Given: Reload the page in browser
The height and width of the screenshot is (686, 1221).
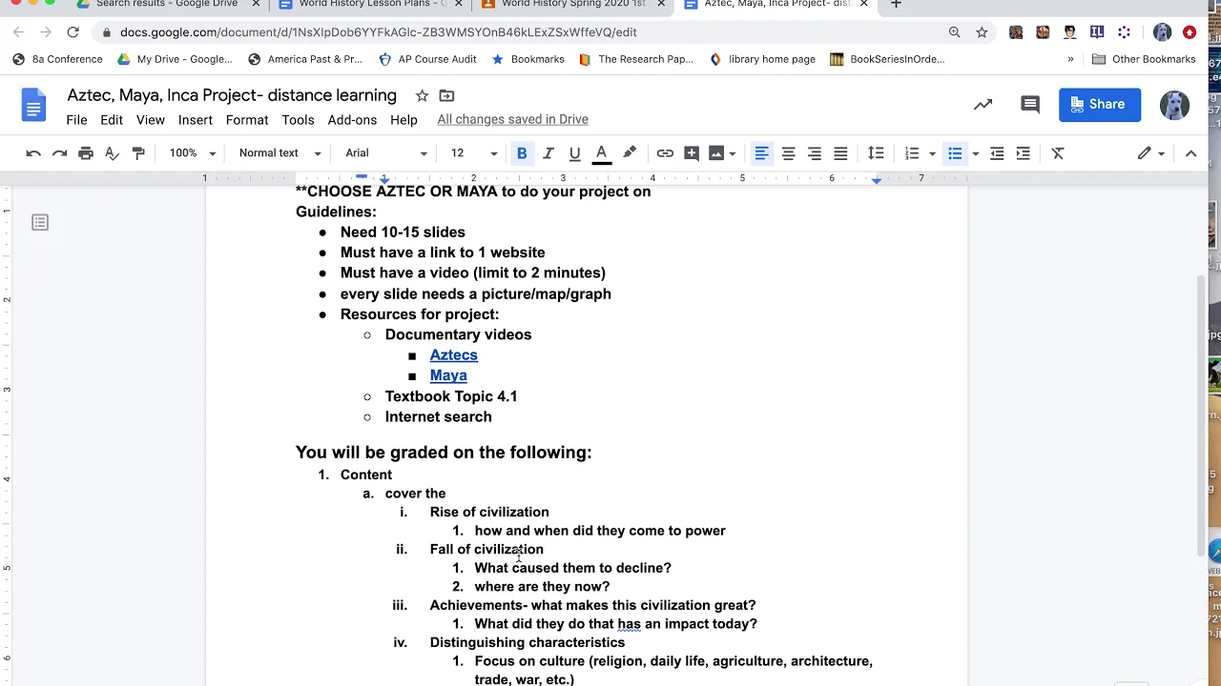Looking at the screenshot, I should pos(72,32).
